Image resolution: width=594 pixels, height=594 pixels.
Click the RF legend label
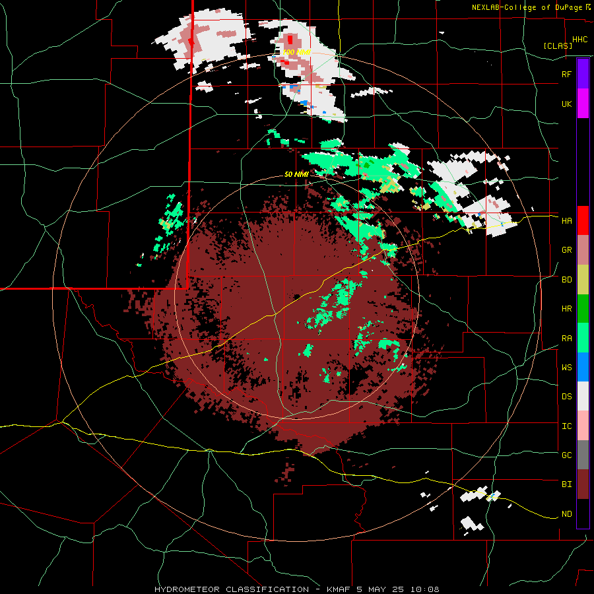click(566, 74)
